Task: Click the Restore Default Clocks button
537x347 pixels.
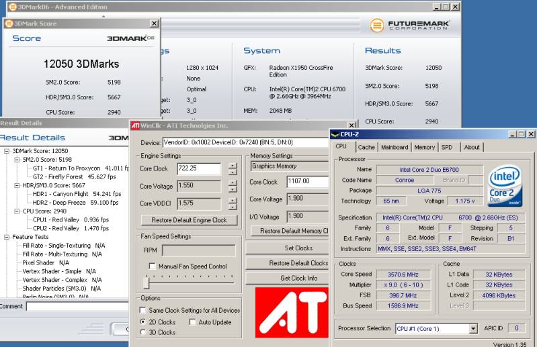Action: click(287, 263)
